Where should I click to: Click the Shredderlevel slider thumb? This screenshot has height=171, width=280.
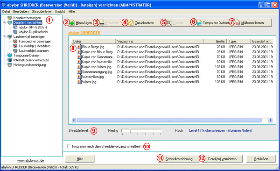pos(131,131)
